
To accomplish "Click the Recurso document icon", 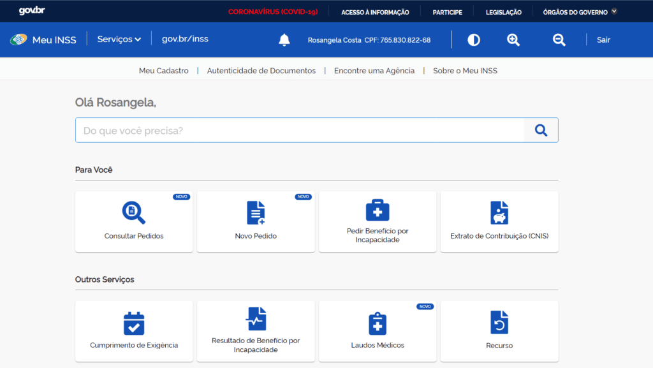I will click(x=499, y=323).
